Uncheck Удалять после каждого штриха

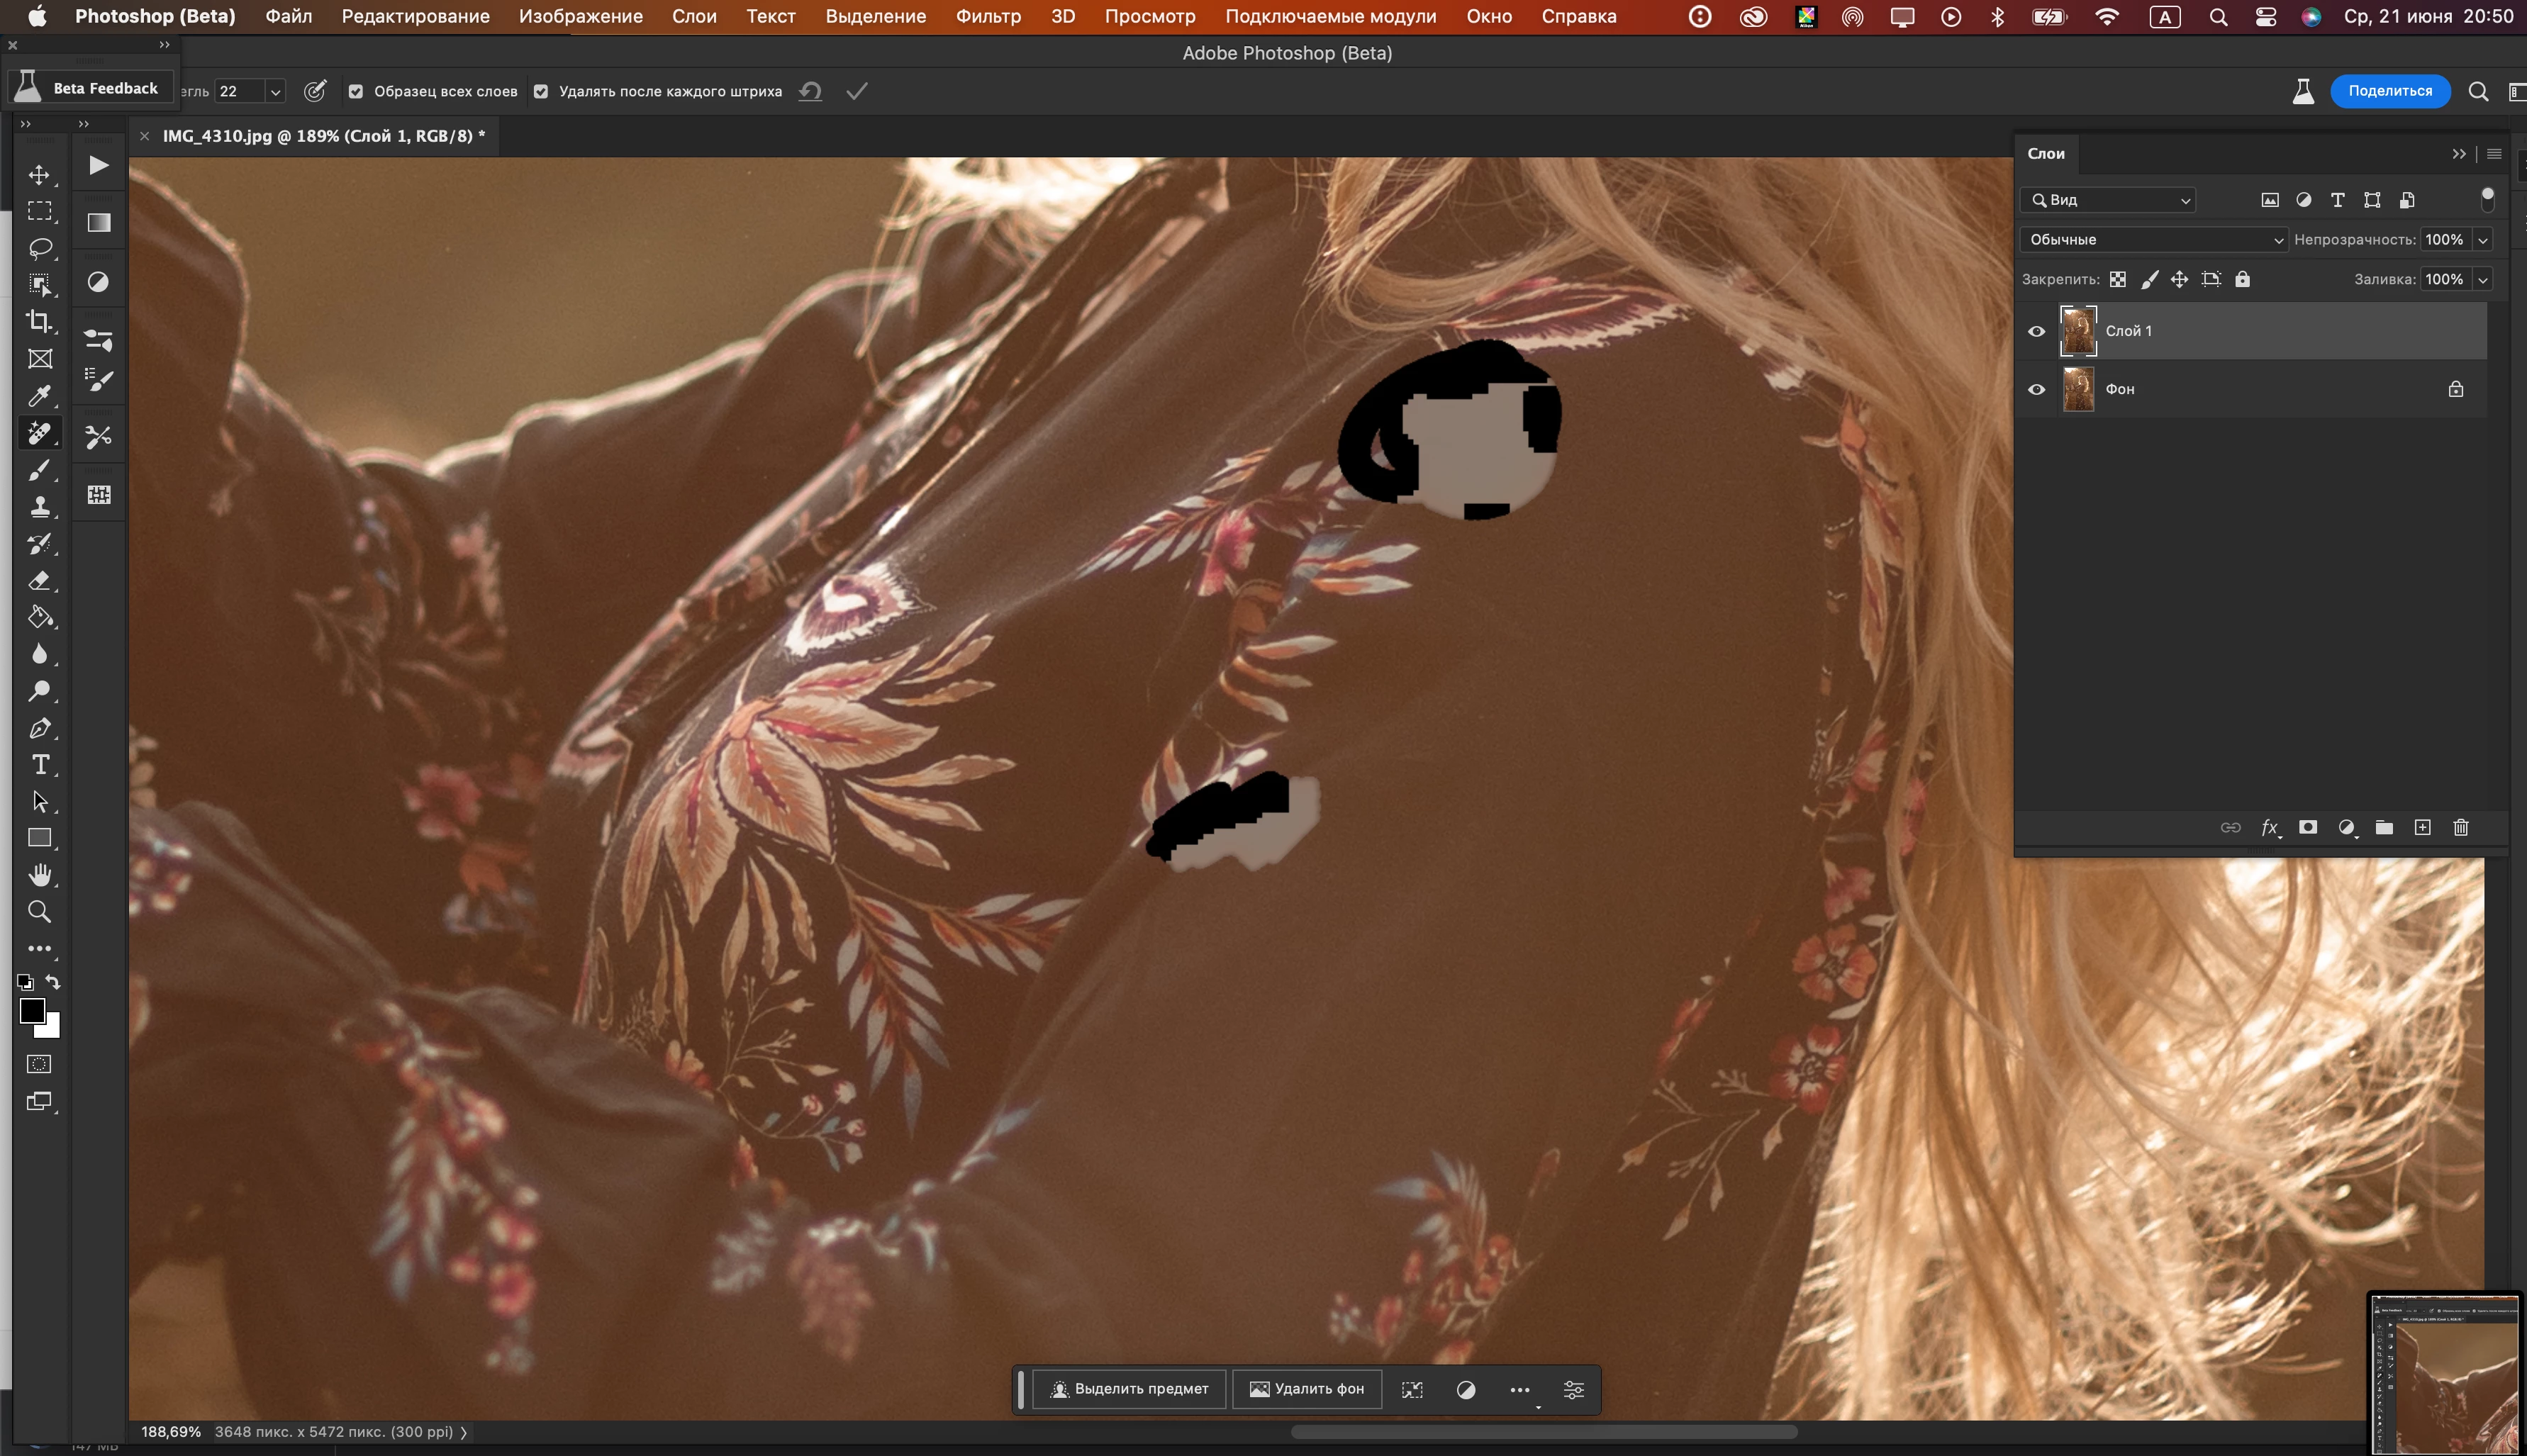pos(541,91)
